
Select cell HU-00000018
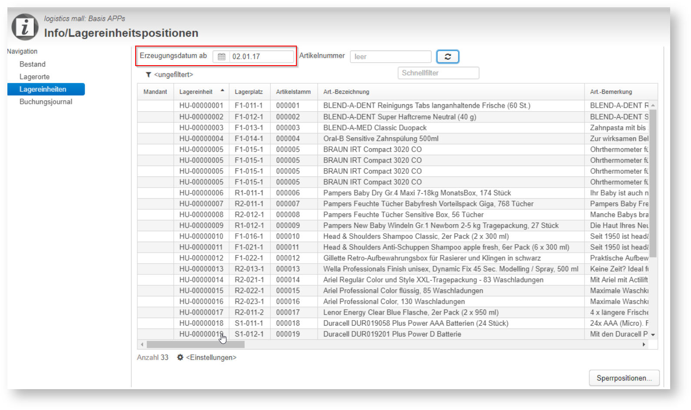[201, 323]
